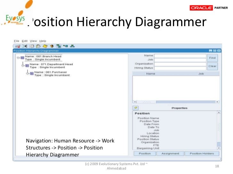Screen dimensions: 233x174
Task: Open the File menu
Action: point(17,41)
